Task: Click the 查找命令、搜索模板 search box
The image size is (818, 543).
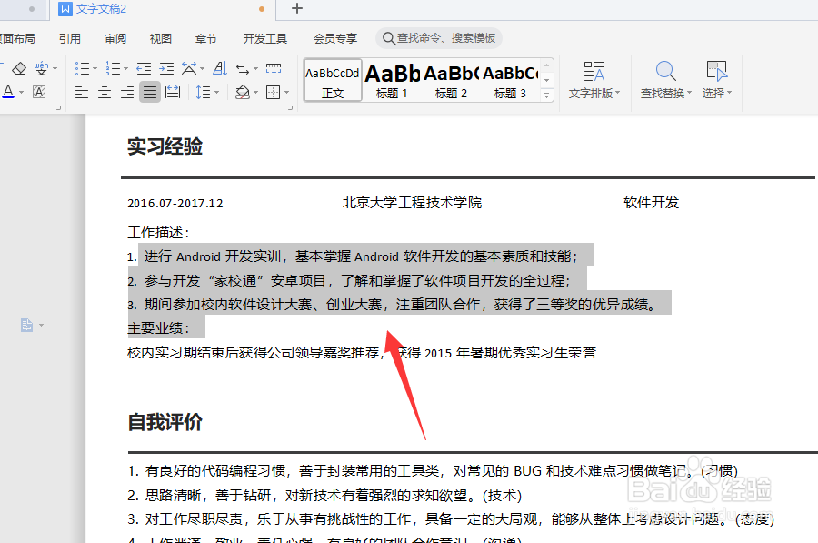Action: point(439,38)
